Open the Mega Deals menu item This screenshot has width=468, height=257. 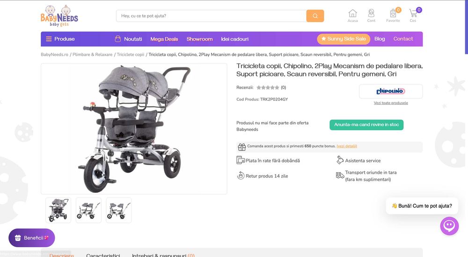point(164,39)
